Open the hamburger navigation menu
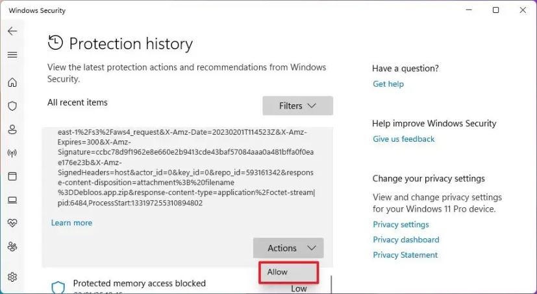This screenshot has height=294, width=537. [x=12, y=55]
